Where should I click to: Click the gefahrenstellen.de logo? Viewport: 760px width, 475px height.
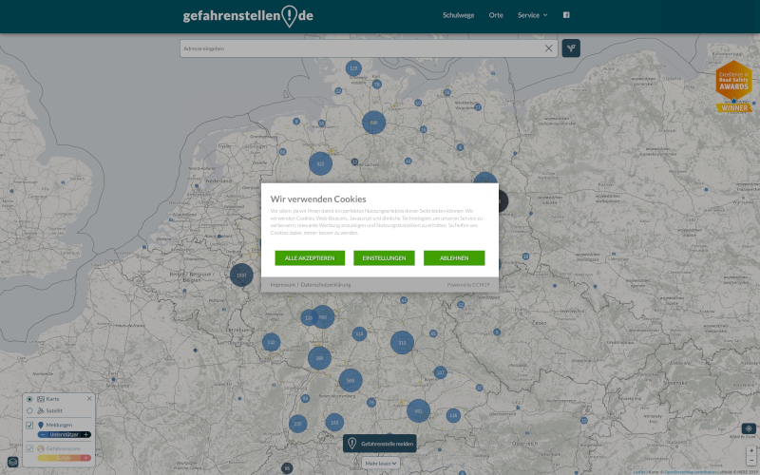(248, 16)
